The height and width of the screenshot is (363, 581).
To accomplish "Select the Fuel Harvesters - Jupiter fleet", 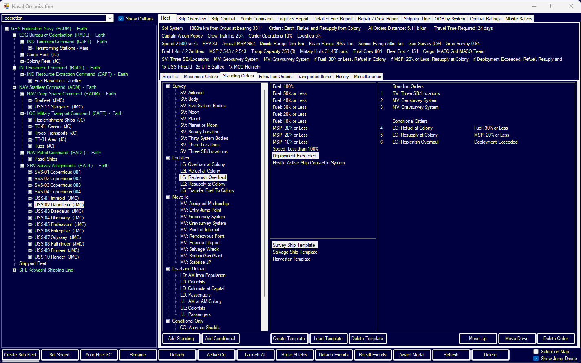I will (x=57, y=81).
